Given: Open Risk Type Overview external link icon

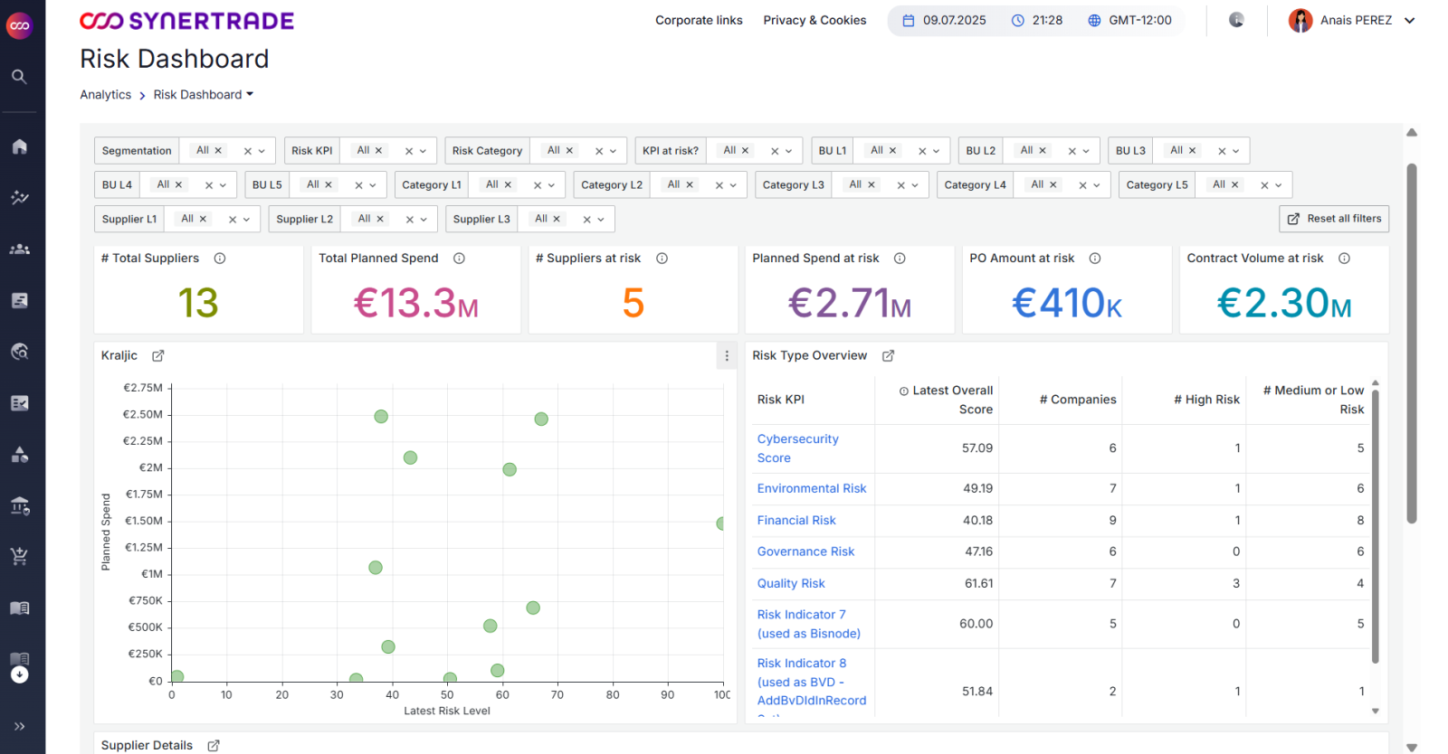Looking at the screenshot, I should click(x=888, y=356).
